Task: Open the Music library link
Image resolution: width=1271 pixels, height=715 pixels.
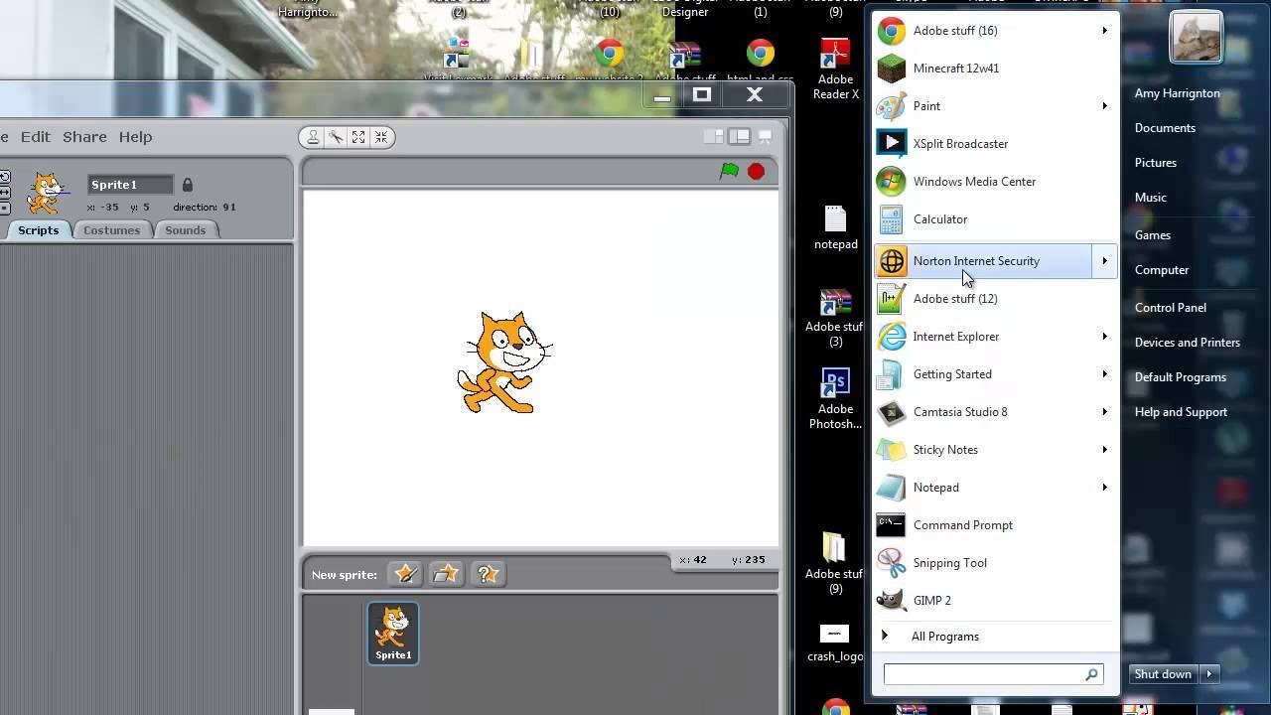Action: pos(1151,198)
